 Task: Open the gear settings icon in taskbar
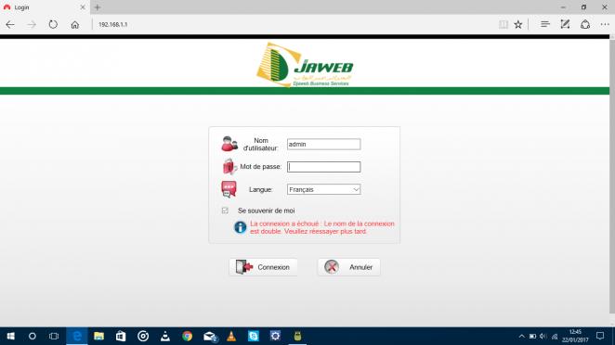tap(275, 336)
